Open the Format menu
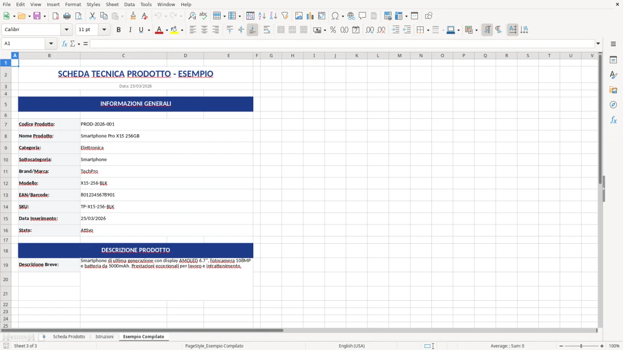Image resolution: width=623 pixels, height=350 pixels. [73, 4]
